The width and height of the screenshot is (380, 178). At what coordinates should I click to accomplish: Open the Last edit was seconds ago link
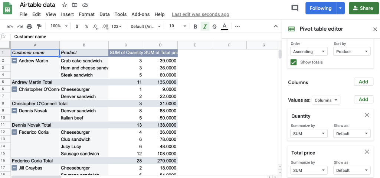[x=200, y=14]
